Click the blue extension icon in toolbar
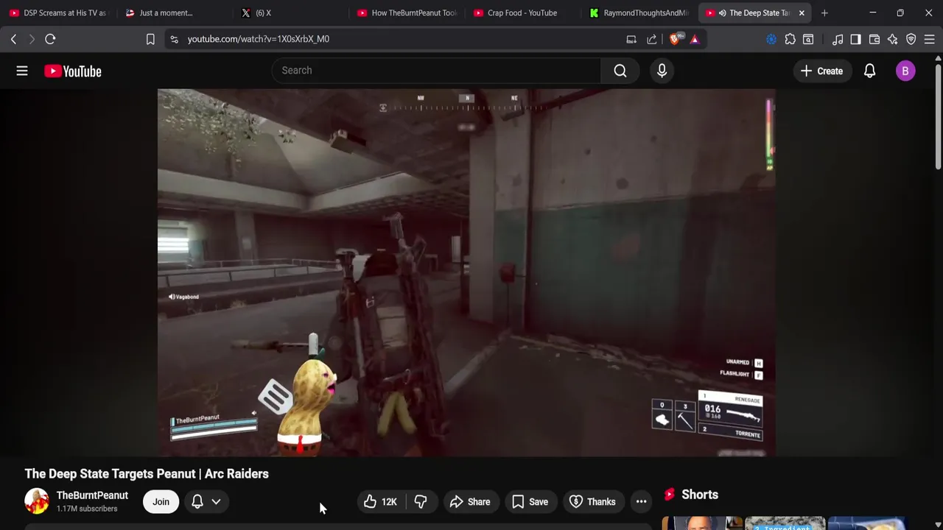This screenshot has height=530, width=943. click(x=771, y=39)
